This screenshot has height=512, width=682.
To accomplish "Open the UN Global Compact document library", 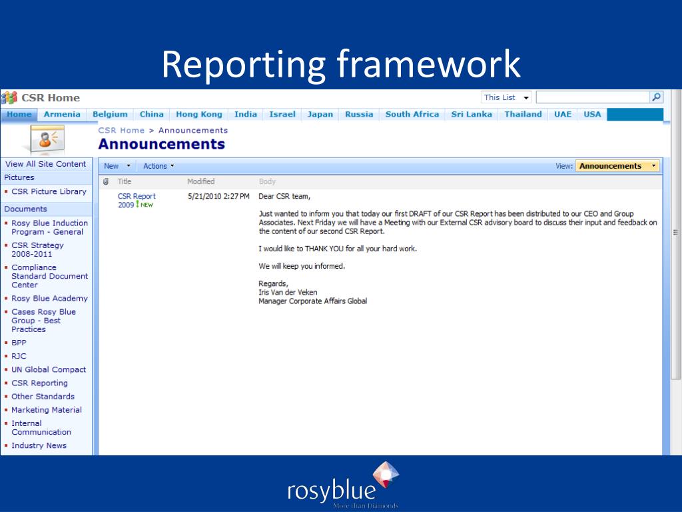I will pyautogui.click(x=49, y=369).
